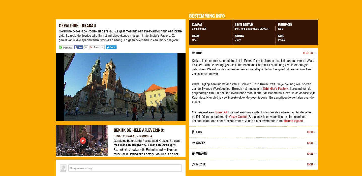Tweet this page with Twitter button
The width and height of the screenshot is (362, 176).
pos(111,47)
